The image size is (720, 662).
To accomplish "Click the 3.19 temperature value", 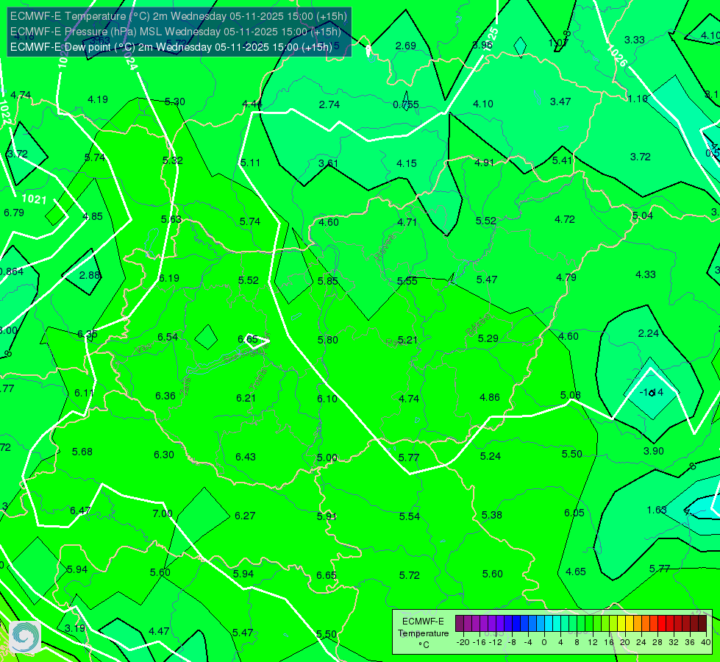I will click(x=74, y=628).
